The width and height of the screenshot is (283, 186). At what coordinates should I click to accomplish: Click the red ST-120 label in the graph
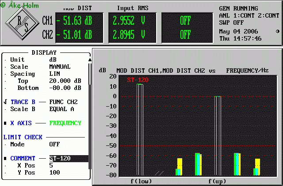pyautogui.click(x=138, y=80)
